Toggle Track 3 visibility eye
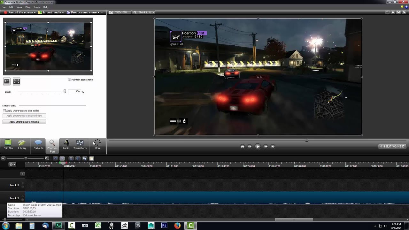 (x=22, y=183)
